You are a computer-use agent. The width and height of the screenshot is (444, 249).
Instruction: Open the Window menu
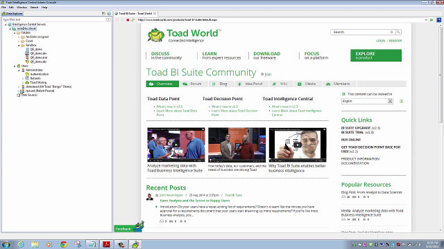click(x=22, y=8)
